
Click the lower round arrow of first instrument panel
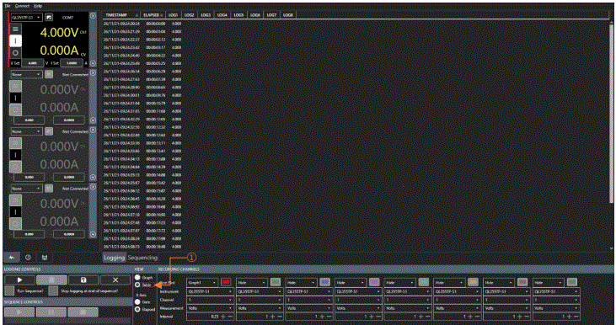click(93, 63)
